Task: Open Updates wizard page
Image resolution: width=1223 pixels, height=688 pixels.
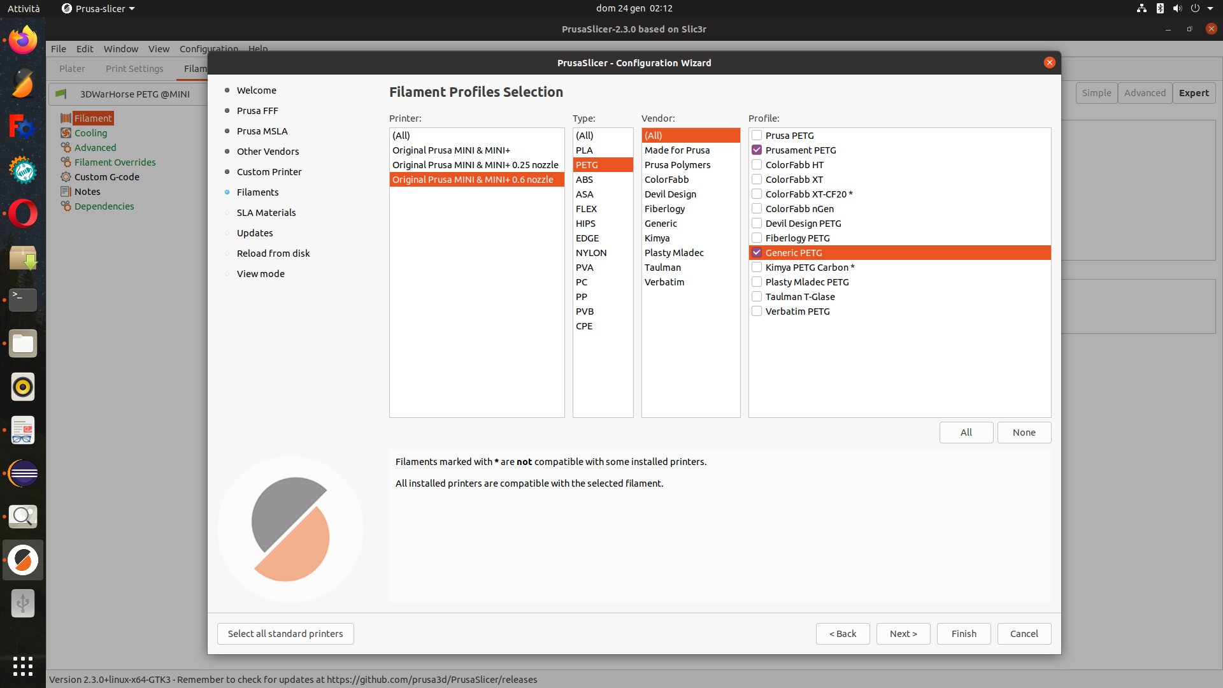Action: [x=255, y=233]
